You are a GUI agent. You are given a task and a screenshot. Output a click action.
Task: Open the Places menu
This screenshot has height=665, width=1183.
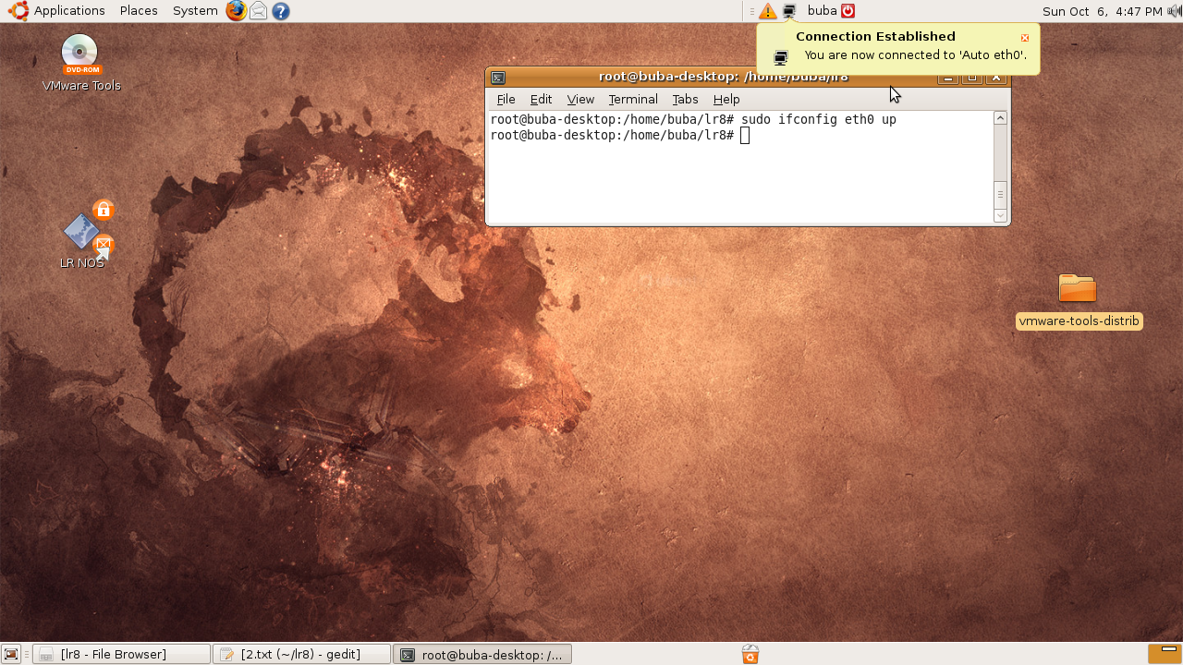(x=139, y=11)
